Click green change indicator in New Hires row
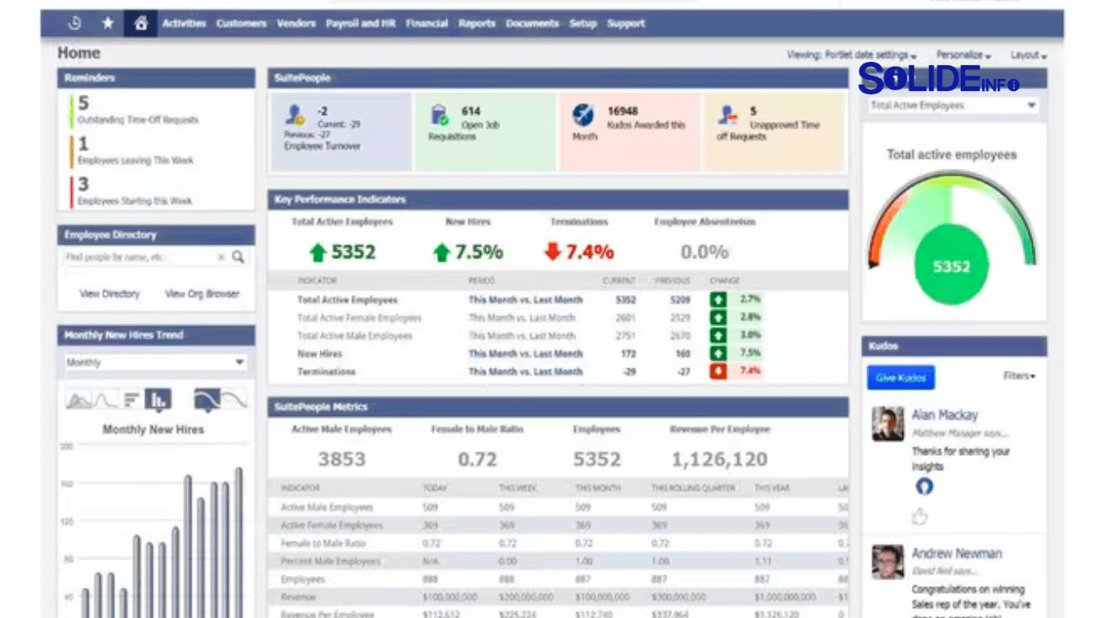 pyautogui.click(x=718, y=354)
